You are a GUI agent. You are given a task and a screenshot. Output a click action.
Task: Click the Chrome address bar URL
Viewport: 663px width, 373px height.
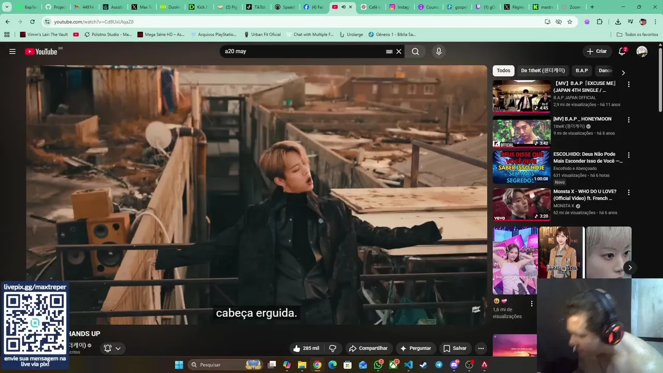(x=94, y=22)
